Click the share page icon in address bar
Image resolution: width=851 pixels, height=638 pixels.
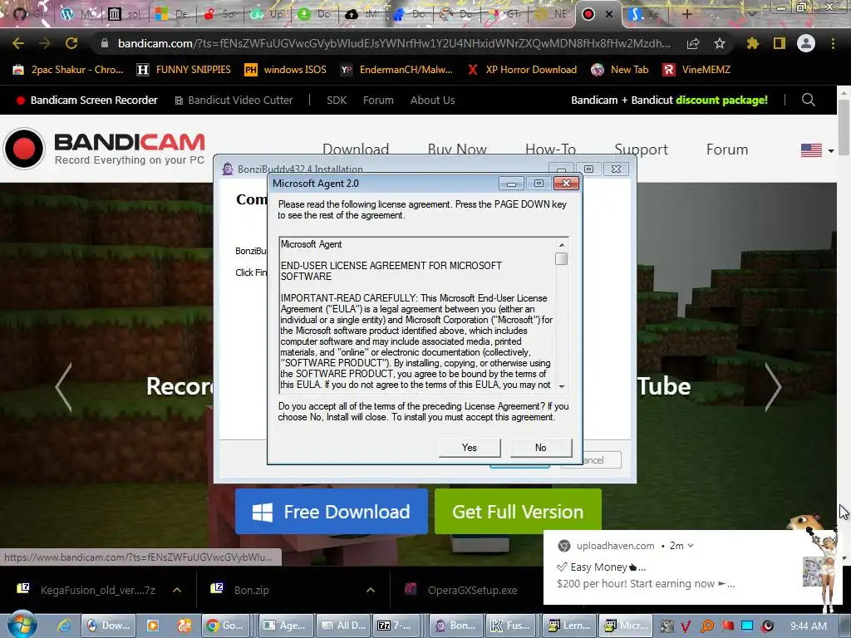click(693, 44)
